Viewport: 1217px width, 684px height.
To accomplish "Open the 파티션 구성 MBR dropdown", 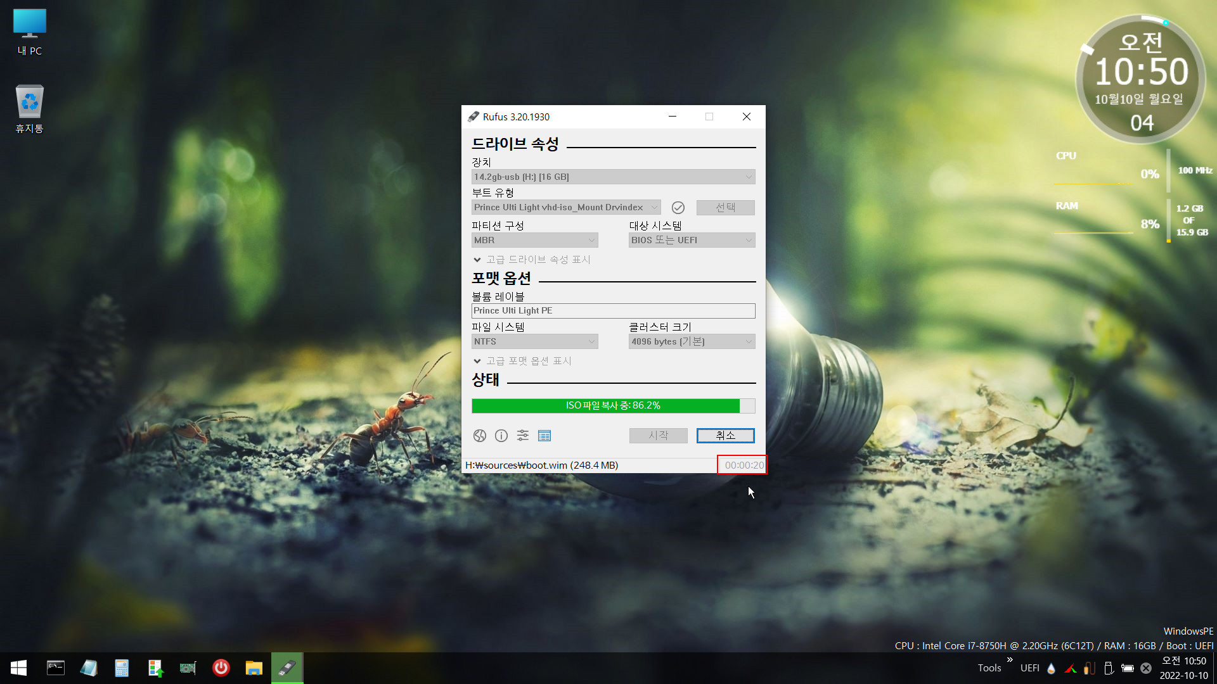I will coord(535,241).
